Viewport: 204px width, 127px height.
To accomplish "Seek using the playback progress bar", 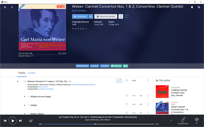I will (99, 124).
